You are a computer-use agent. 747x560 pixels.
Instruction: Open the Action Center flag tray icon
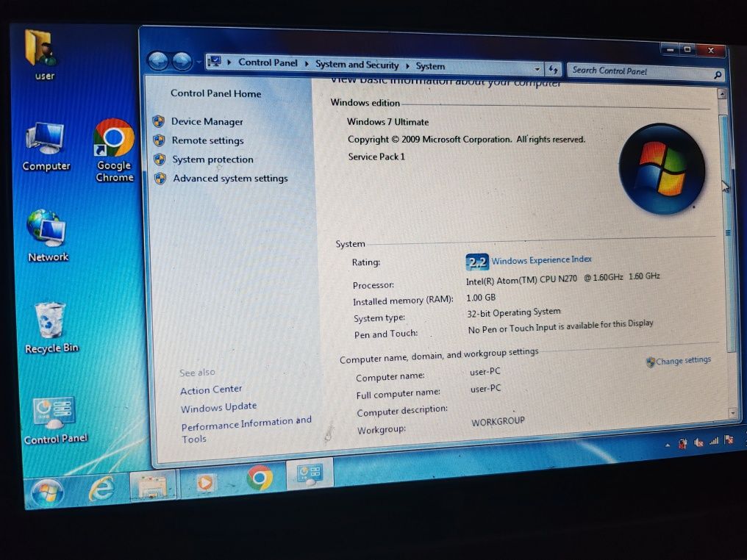pyautogui.click(x=729, y=440)
